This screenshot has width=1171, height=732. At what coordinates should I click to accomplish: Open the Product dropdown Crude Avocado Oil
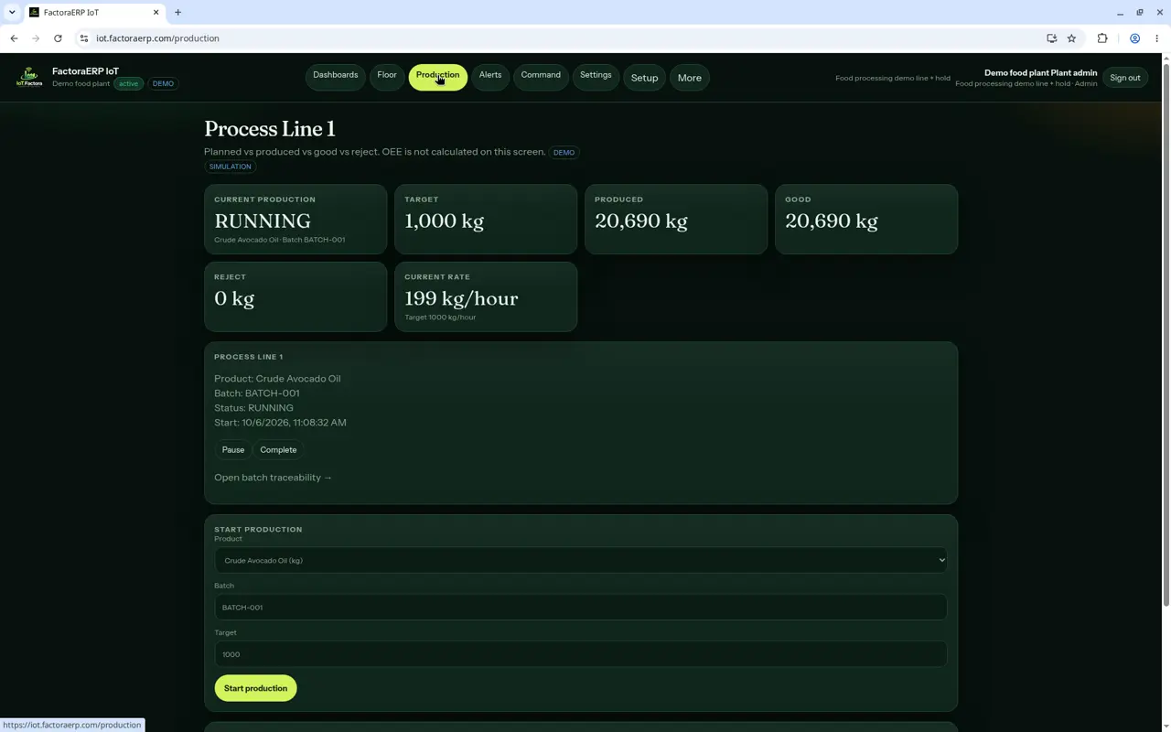pos(581,560)
